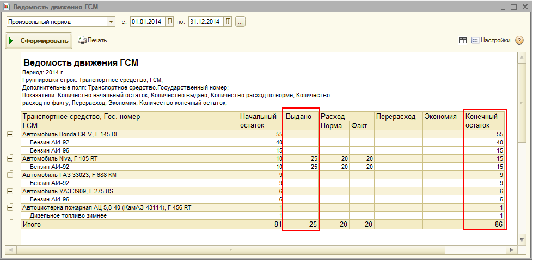Select the Итого total row label
Image resolution: width=533 pixels, height=260 pixels.
tap(32, 224)
